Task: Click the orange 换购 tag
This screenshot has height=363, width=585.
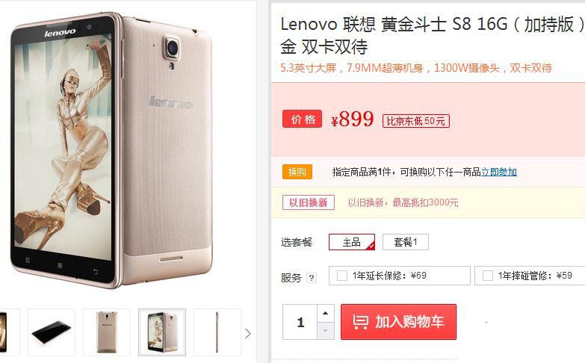Action: tap(297, 172)
